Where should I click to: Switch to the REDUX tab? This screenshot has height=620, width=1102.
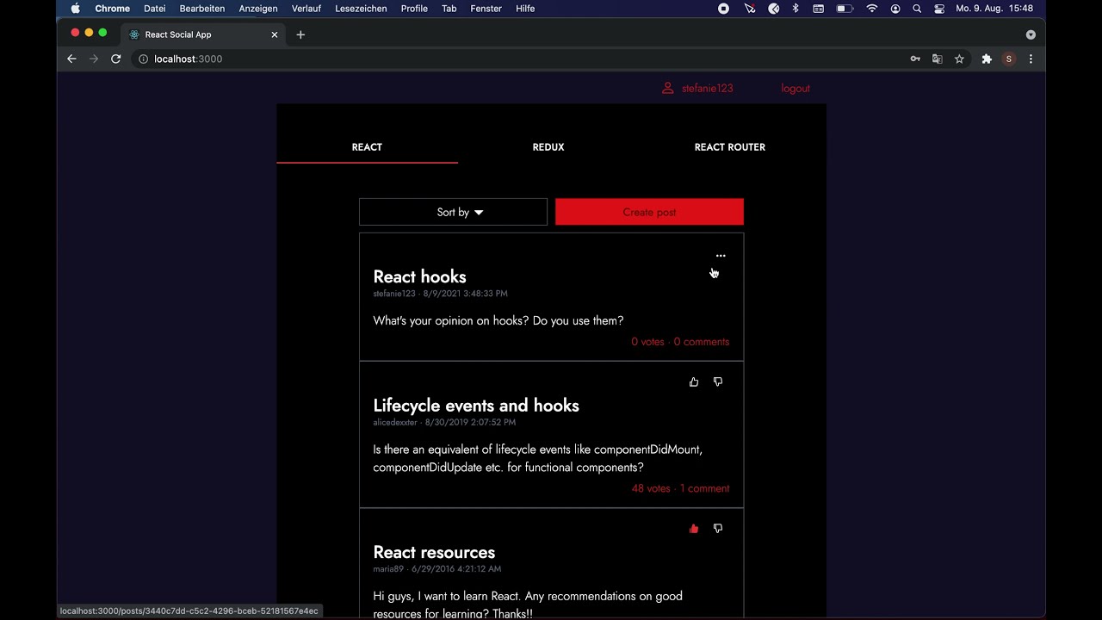[548, 147]
